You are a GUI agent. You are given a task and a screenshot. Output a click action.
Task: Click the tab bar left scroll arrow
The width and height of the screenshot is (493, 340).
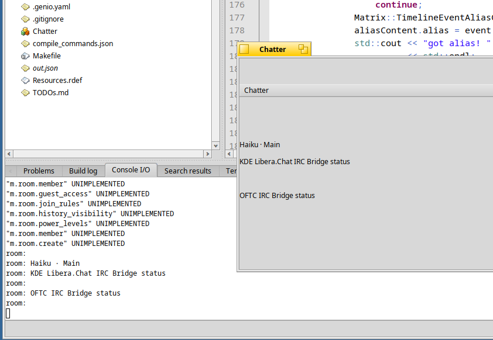11,171
